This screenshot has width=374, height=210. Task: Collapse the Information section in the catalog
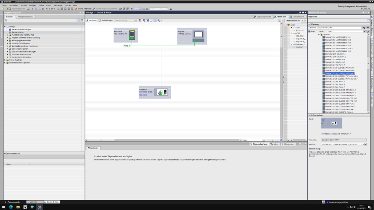(x=309, y=115)
